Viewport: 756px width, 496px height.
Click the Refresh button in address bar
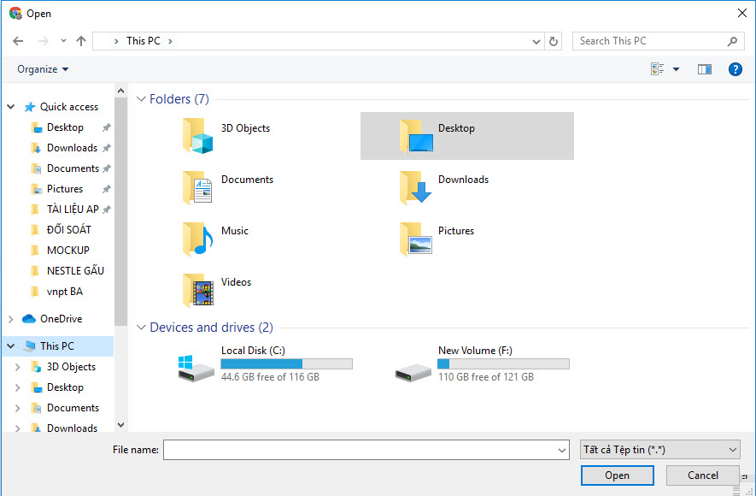(x=554, y=41)
